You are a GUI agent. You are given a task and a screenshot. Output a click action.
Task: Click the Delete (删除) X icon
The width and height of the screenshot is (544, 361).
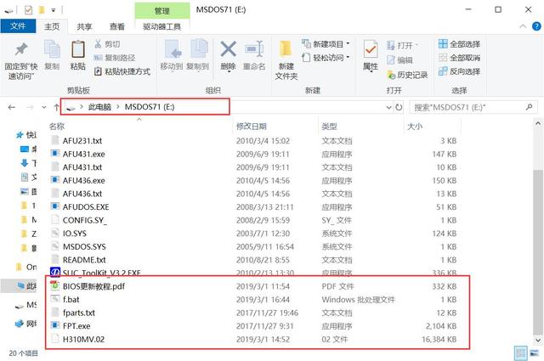(x=229, y=49)
